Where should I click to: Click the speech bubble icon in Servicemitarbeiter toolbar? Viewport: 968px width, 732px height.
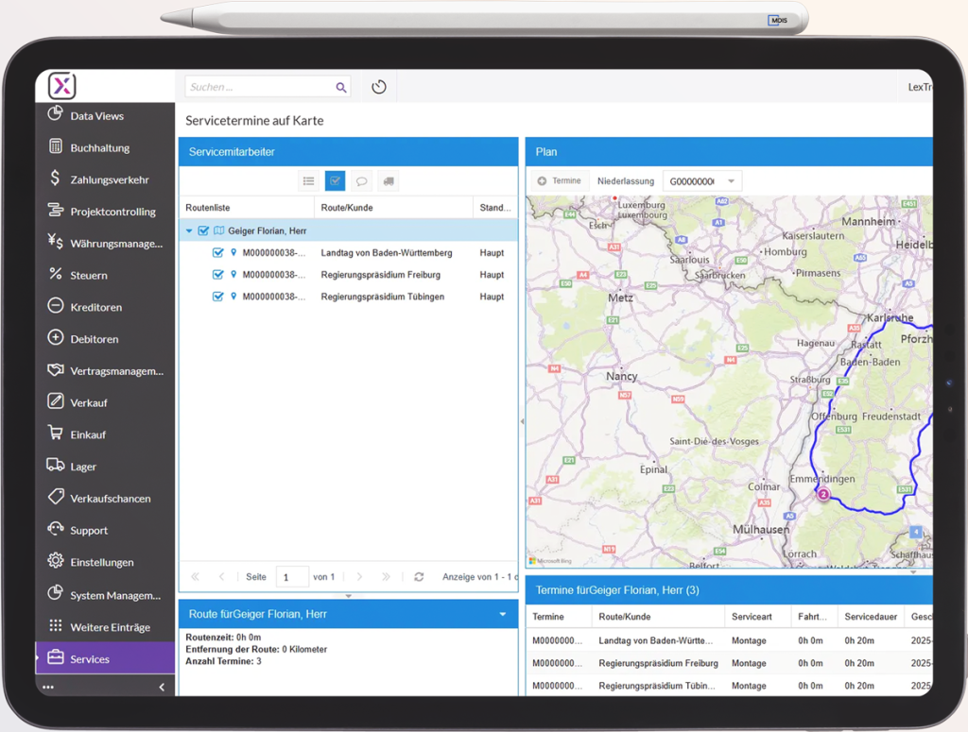tap(361, 181)
